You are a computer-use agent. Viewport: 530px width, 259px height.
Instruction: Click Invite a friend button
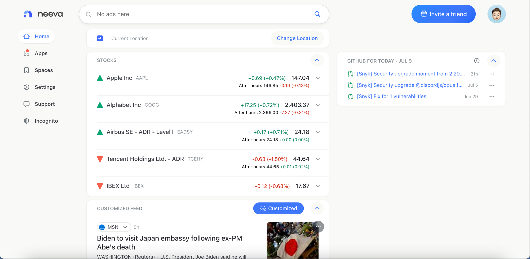443,14
